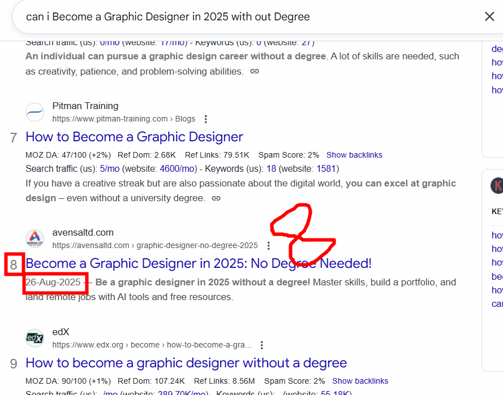503x395 pixels.
Task: Click the edX result's 'Spam Score: 2%'
Action: pos(294,381)
